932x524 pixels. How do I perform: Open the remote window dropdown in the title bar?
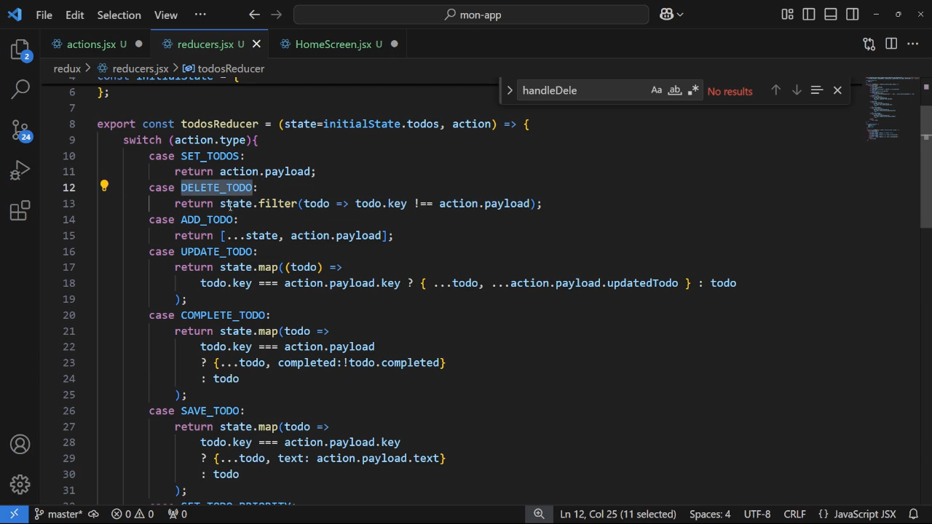[671, 15]
